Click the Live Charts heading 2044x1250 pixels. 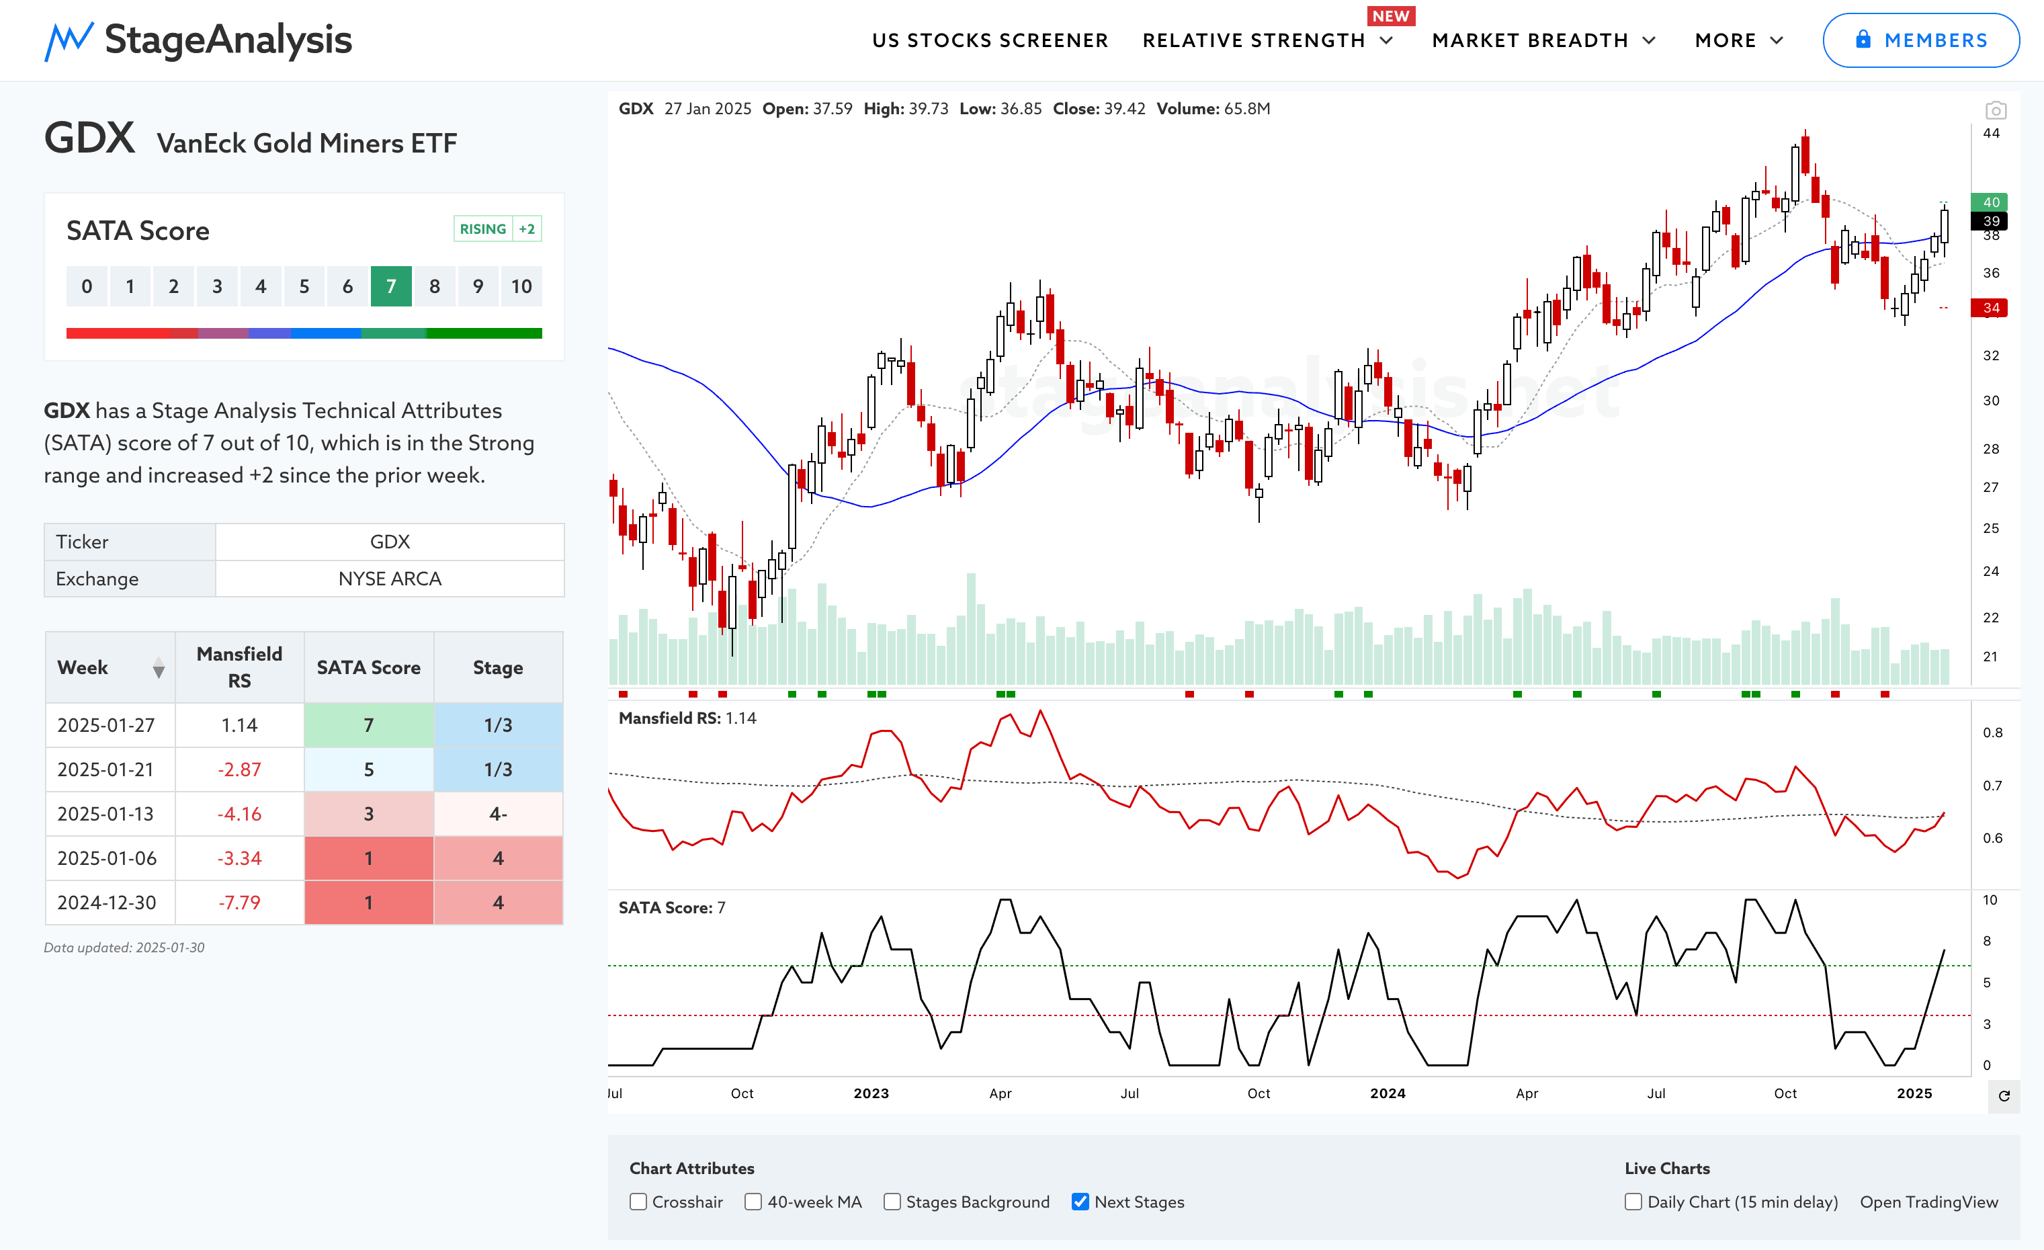point(1668,1168)
